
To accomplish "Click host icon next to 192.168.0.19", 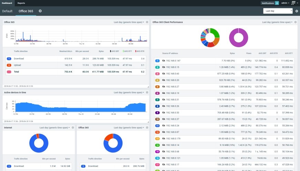I will [163, 93].
